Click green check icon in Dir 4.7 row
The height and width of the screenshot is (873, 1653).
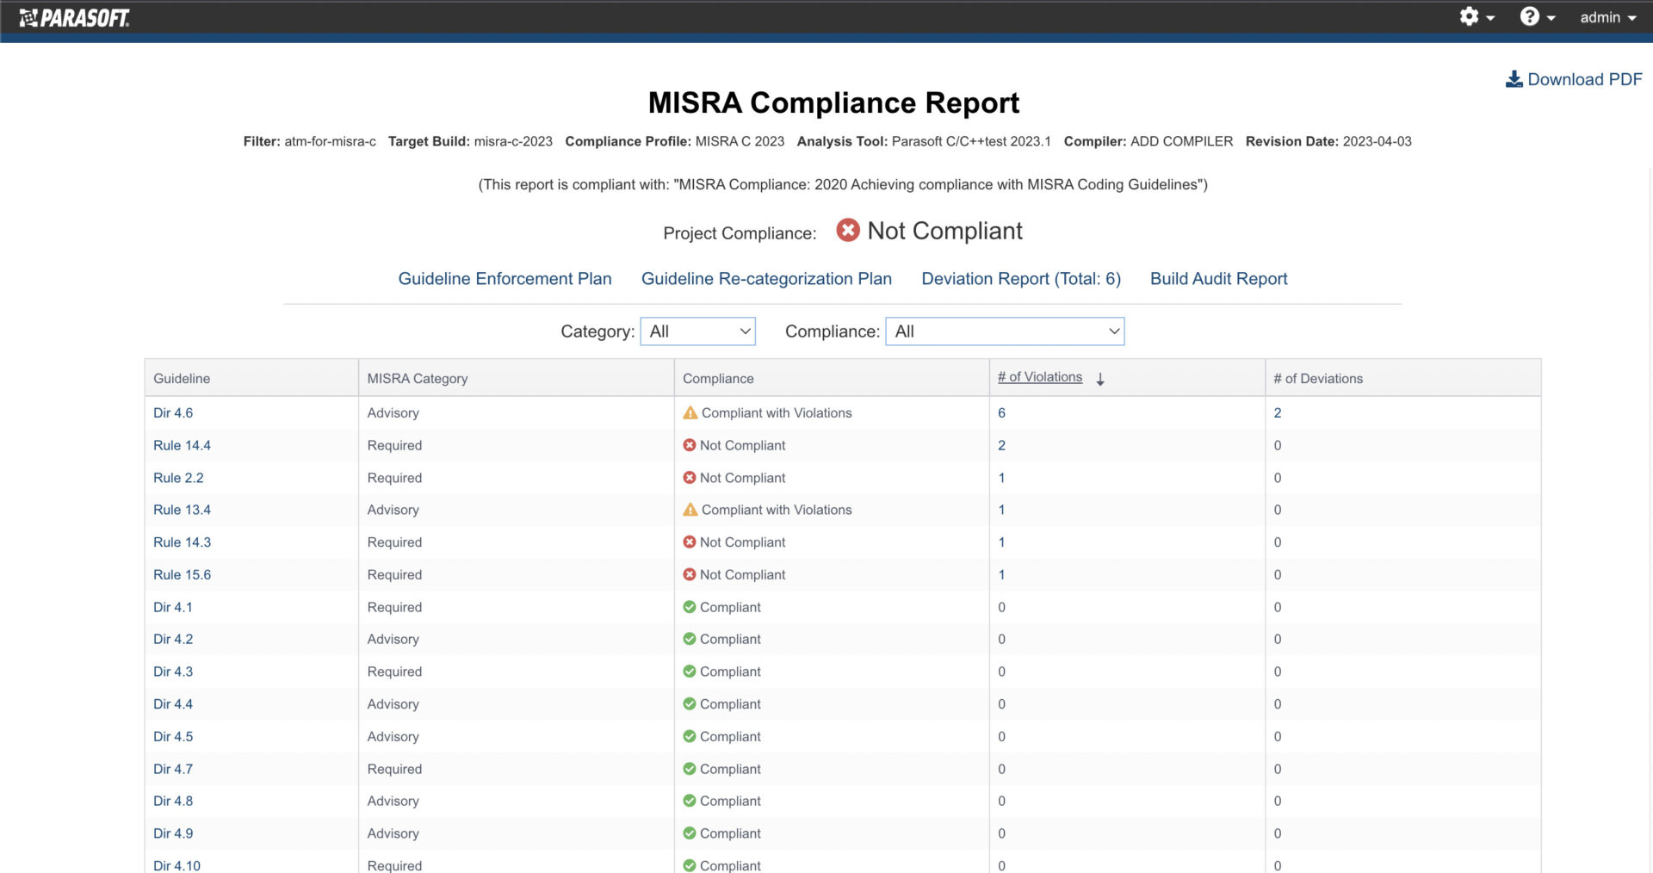pos(689,769)
